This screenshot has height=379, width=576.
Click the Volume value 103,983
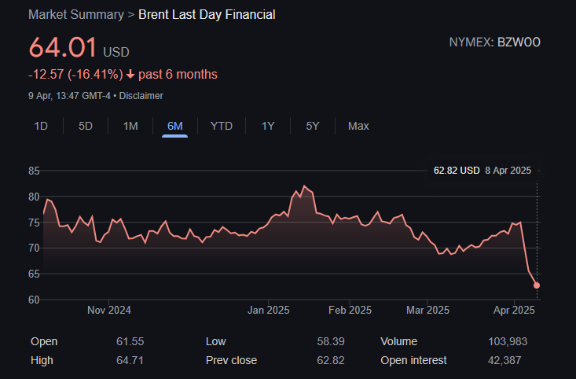coord(508,341)
